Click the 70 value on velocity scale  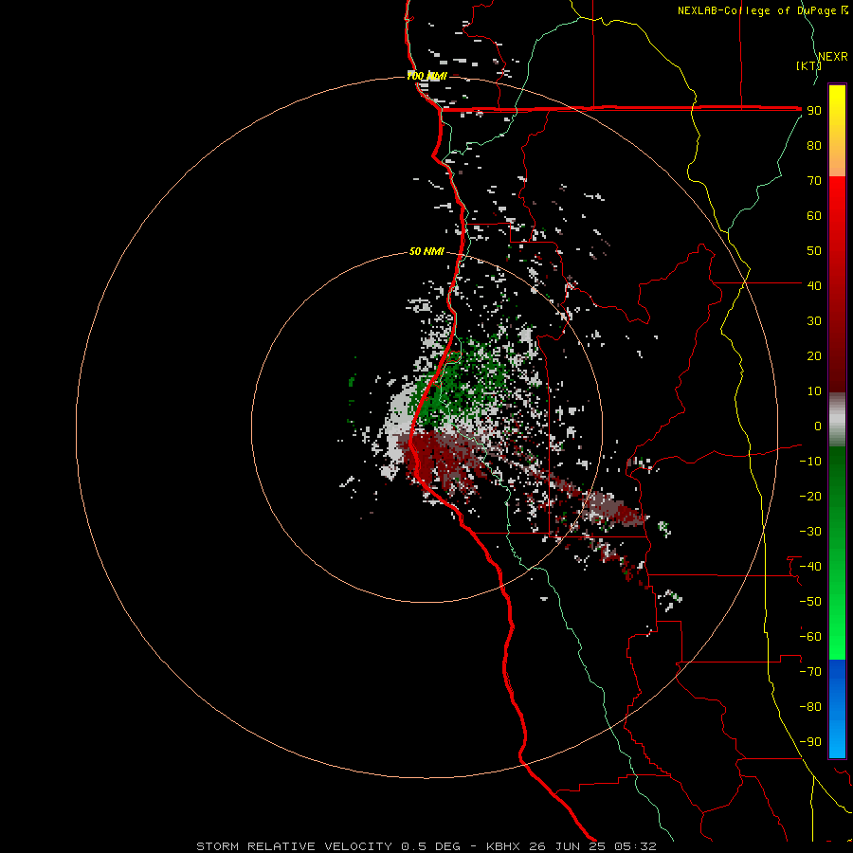814,181
